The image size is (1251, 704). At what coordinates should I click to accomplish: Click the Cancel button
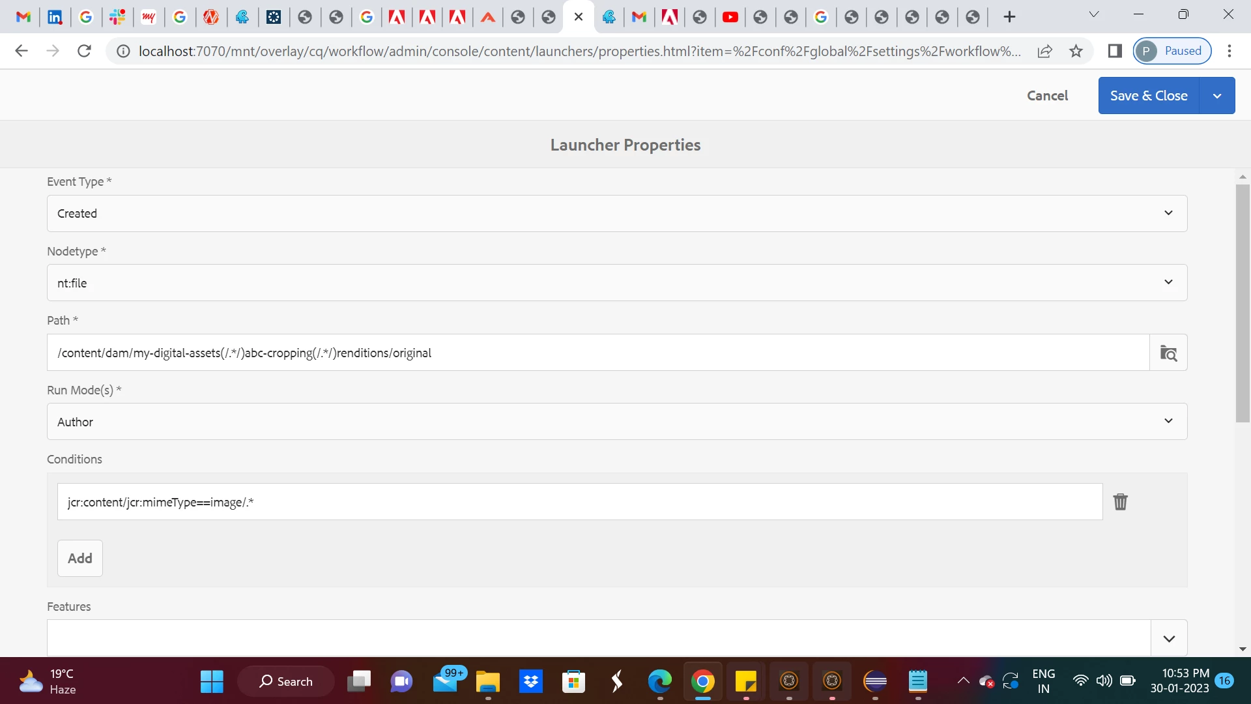click(x=1047, y=96)
